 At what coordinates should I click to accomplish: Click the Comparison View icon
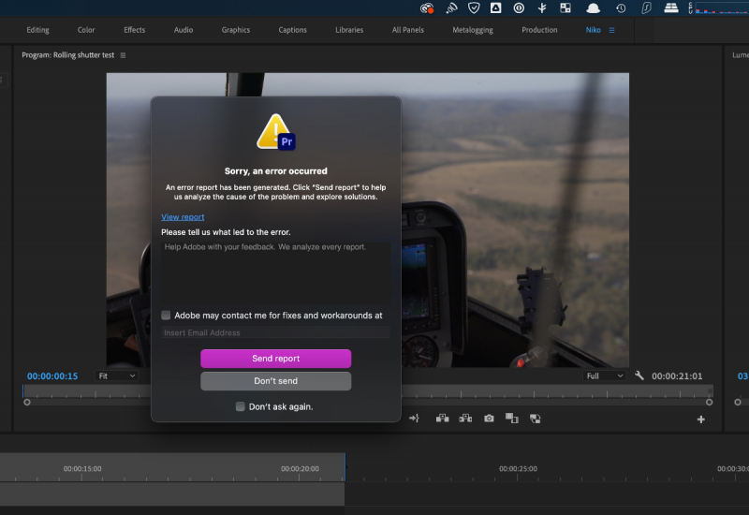click(x=511, y=419)
